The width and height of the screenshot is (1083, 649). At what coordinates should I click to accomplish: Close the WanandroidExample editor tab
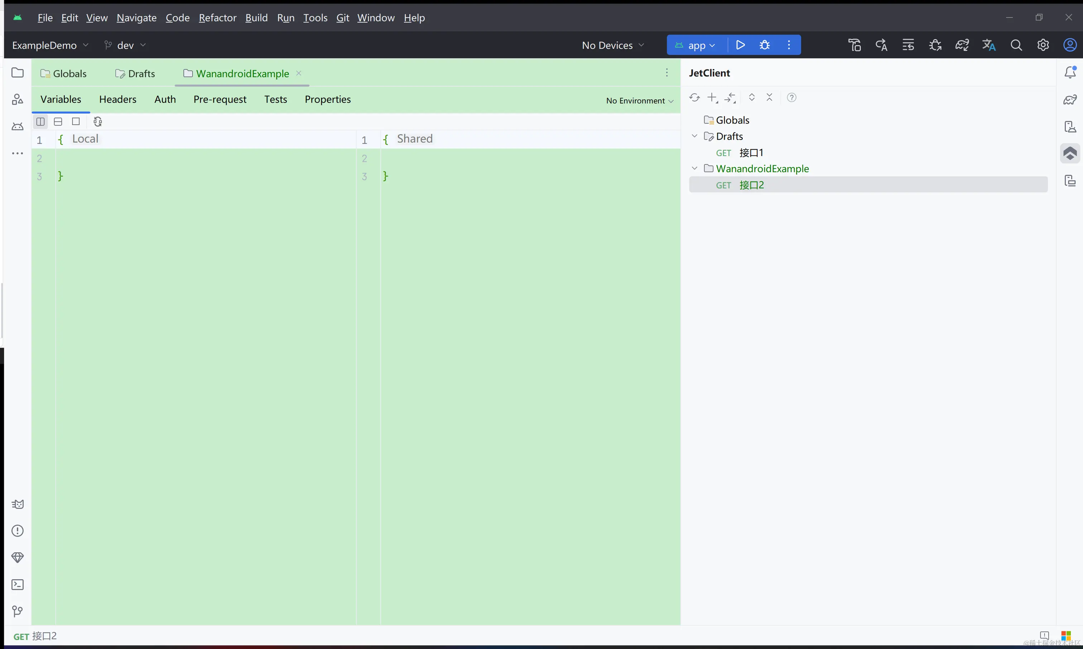click(299, 73)
